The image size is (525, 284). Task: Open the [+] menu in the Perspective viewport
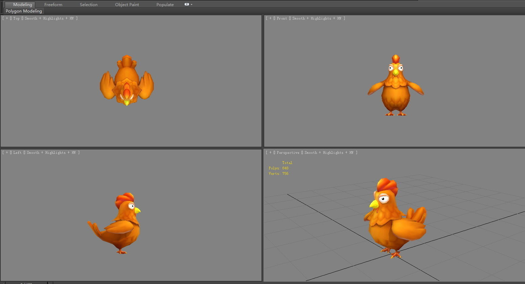270,152
